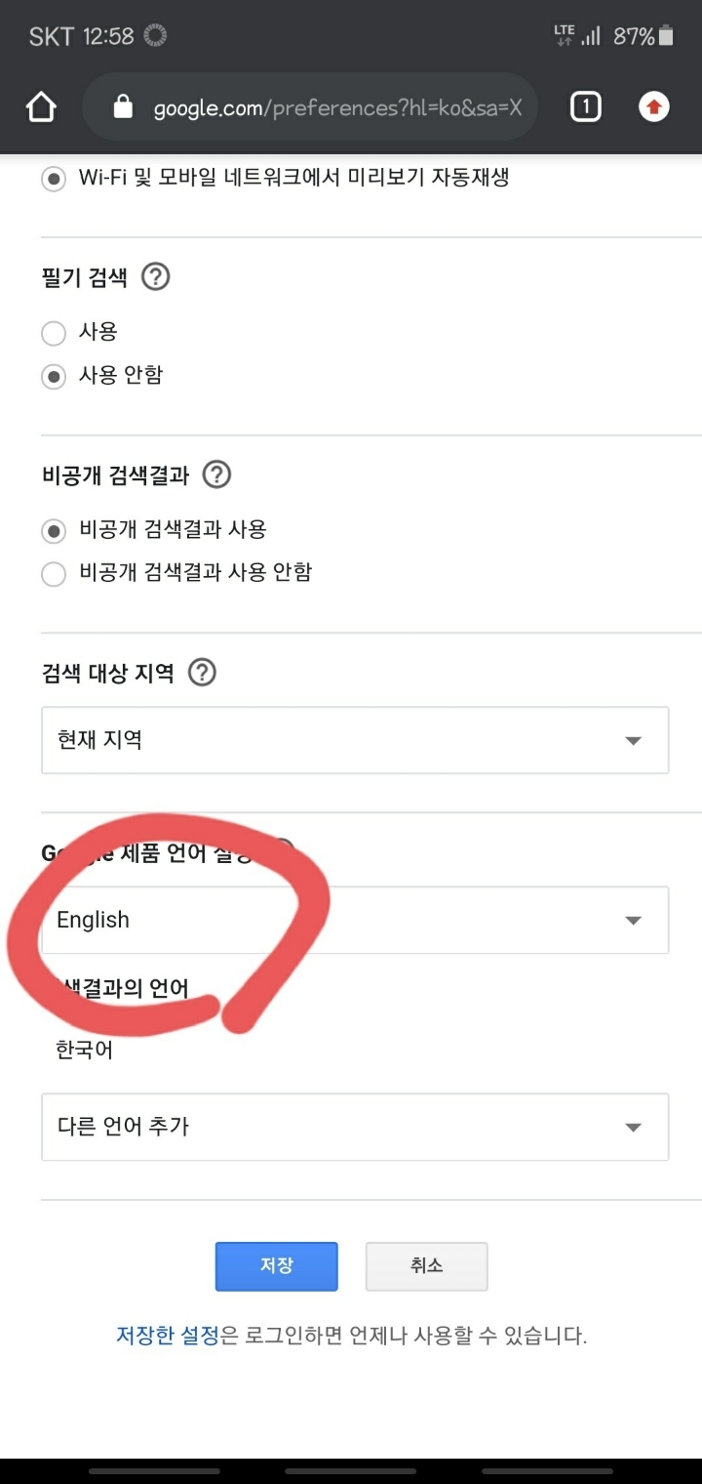The height and width of the screenshot is (1484, 702).
Task: Select the 사용 안함 handwriting radio option
Action: 54,377
